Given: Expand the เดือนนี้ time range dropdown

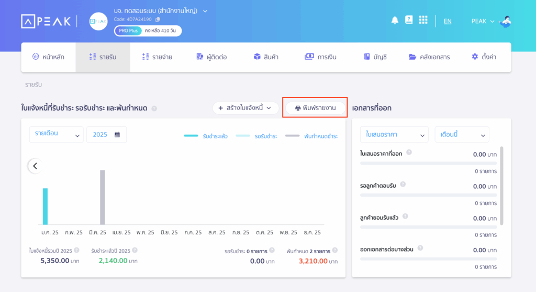Looking at the screenshot, I should (462, 135).
